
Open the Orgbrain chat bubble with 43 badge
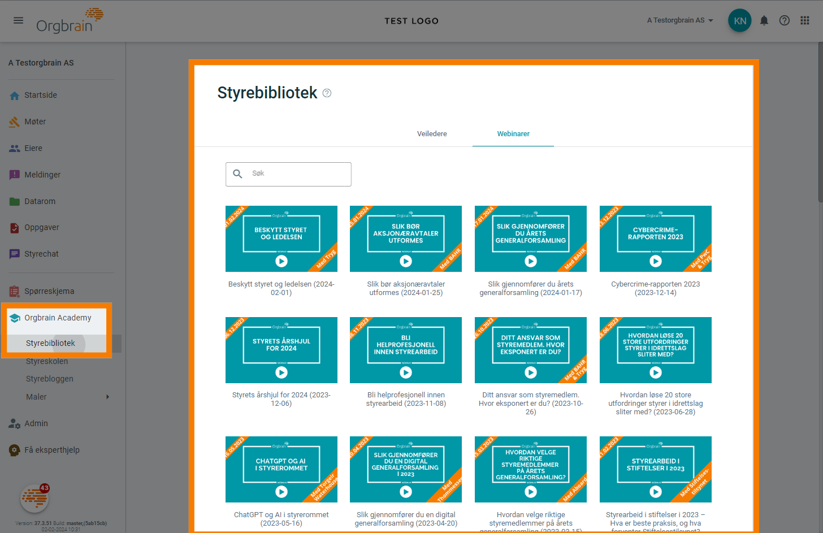pos(34,499)
